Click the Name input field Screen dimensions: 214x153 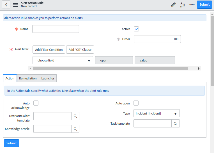56,29
